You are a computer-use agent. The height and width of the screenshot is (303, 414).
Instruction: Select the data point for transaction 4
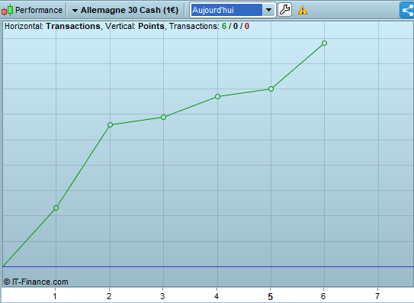point(217,96)
